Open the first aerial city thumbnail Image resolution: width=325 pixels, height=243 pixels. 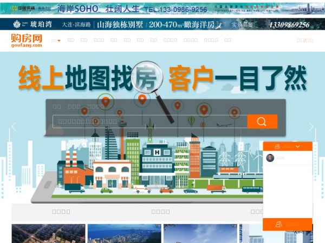[48, 234]
